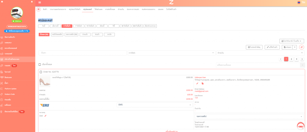Open the EMS shipping method dropdown

coord(154,105)
